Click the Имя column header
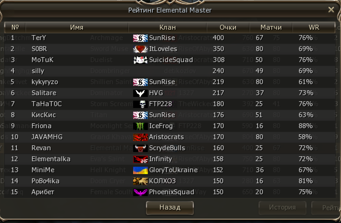Viewport: 341px width, 223px height. (x=77, y=28)
